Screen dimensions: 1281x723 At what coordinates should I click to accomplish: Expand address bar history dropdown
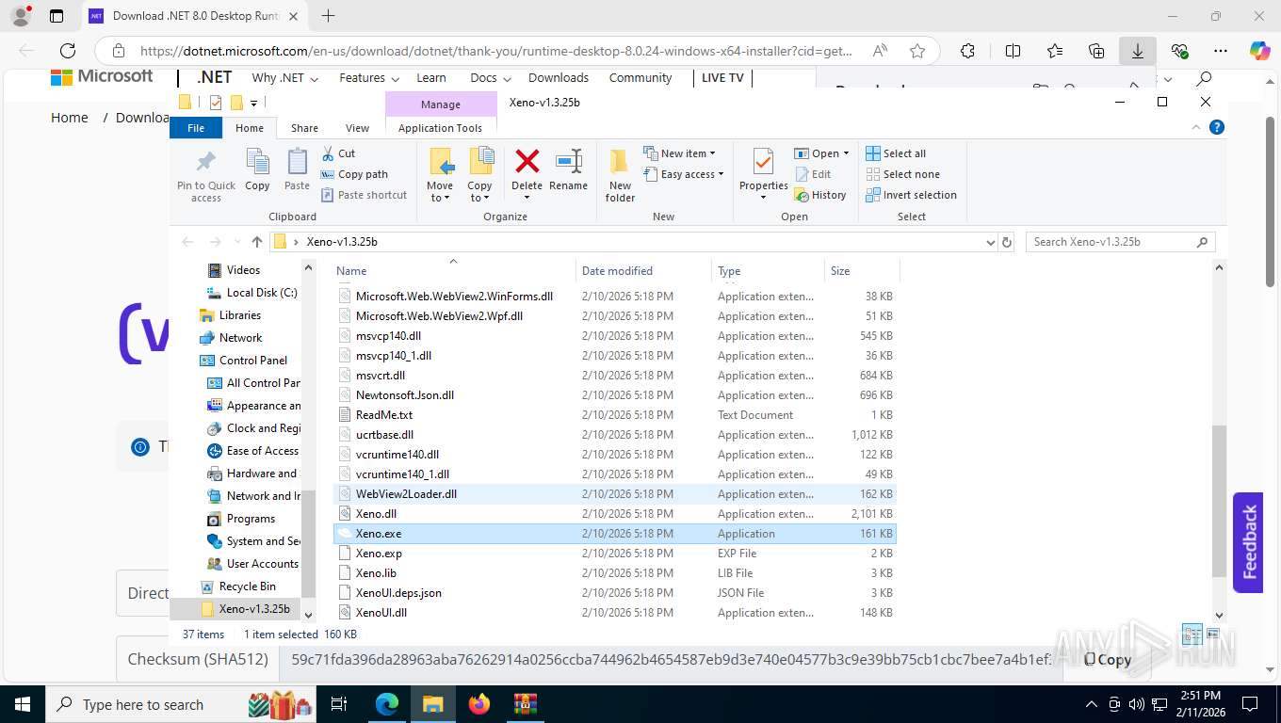[990, 242]
